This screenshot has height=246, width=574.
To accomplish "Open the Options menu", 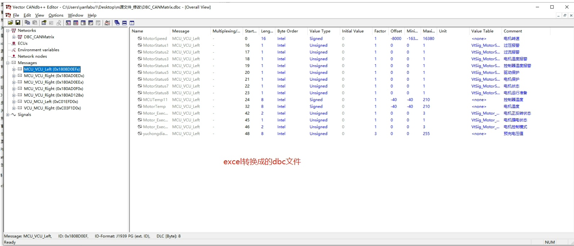I will pos(56,15).
